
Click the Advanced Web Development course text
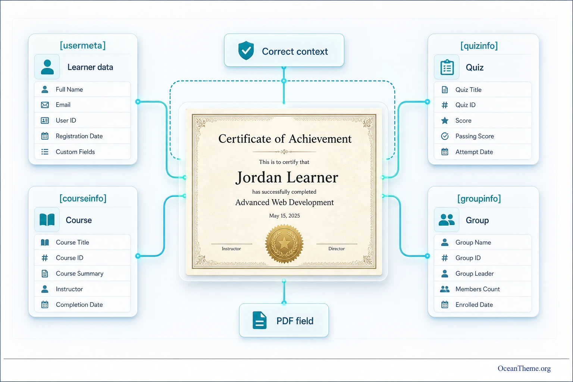[x=285, y=202]
